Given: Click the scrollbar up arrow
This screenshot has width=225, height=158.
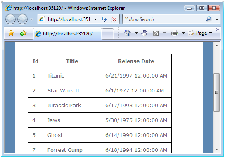Looking at the screenshot, I should tap(217, 45).
